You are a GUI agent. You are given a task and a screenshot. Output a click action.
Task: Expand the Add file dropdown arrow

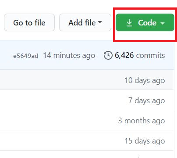click(x=100, y=22)
